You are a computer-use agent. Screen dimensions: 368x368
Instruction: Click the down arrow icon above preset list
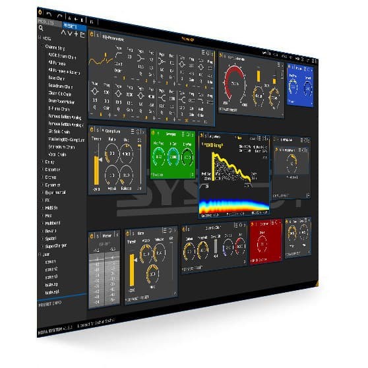tap(70, 33)
